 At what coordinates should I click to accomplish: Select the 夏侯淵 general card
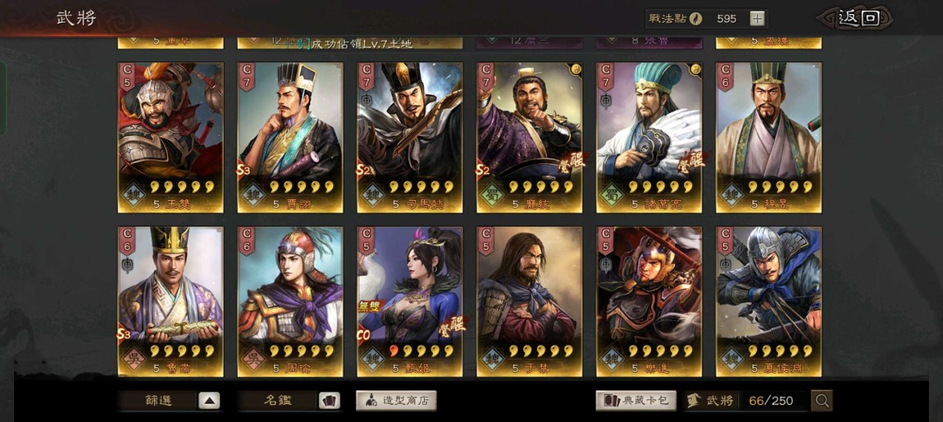click(768, 302)
